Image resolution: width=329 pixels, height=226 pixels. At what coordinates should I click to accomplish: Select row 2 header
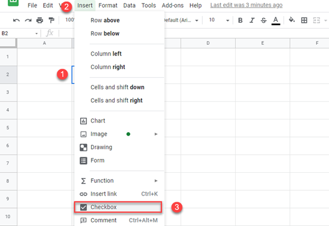[x=8, y=75]
